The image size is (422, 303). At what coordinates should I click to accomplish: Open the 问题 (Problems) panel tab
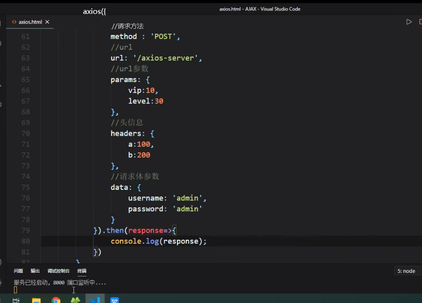pos(18,271)
